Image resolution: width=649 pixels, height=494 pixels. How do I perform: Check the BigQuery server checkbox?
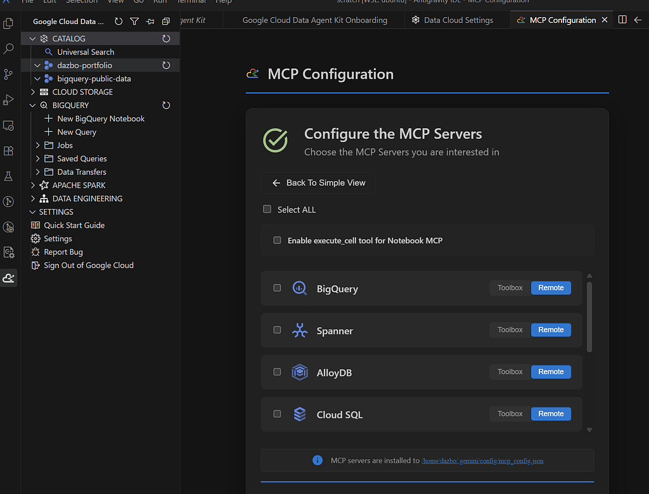point(277,288)
